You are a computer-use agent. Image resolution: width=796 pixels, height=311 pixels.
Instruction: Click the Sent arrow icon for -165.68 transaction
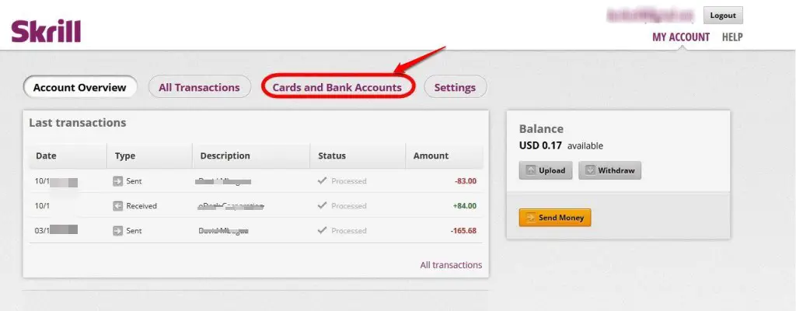118,231
